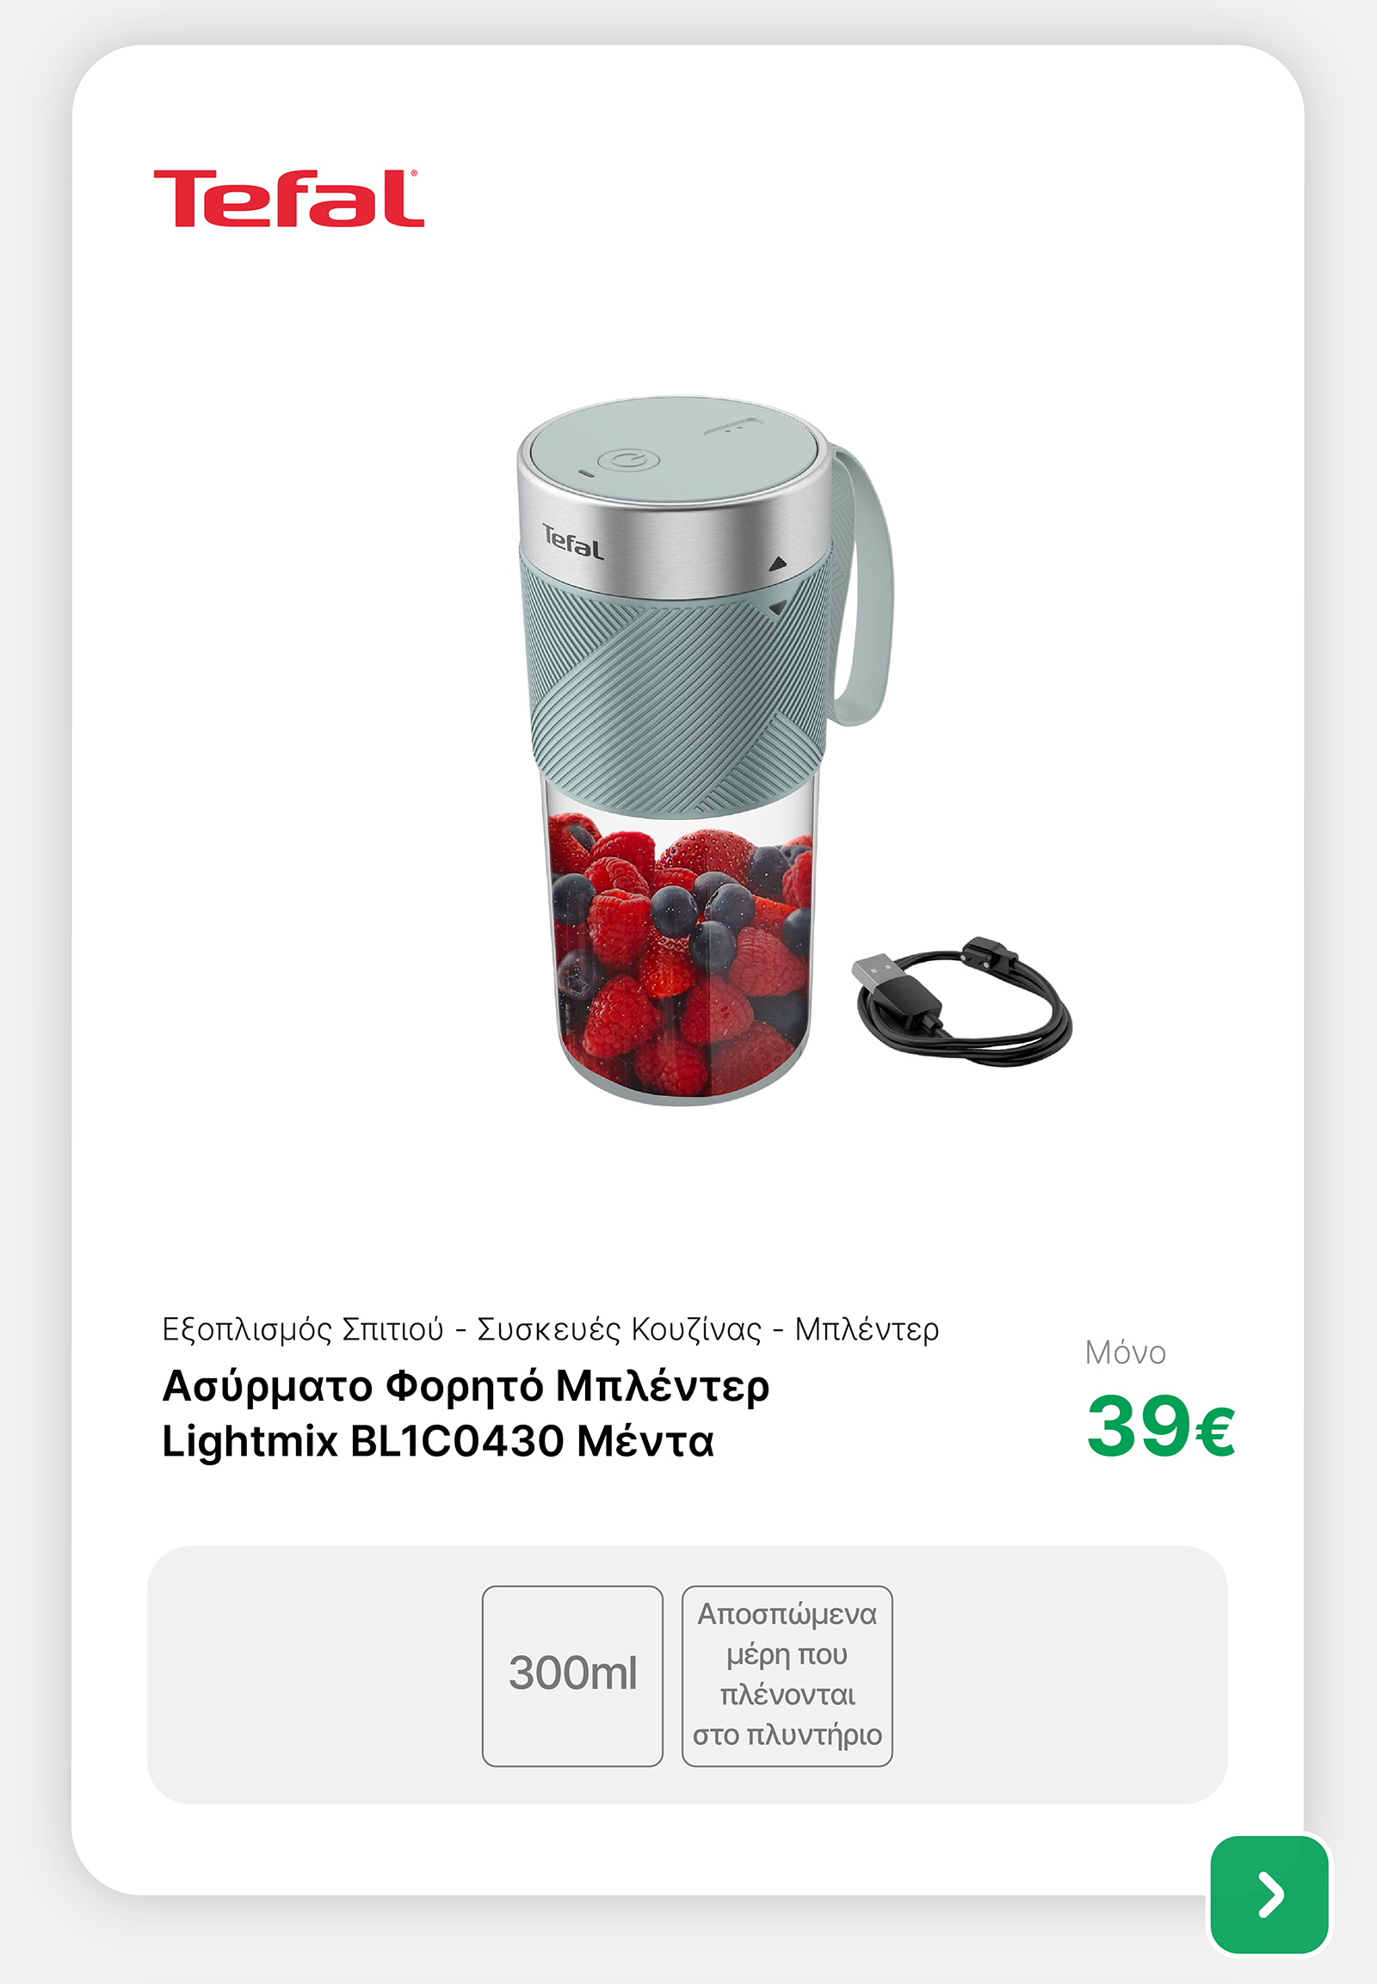Click the Lightmix BL1C0430 Μέντα model text
1377x1984 pixels.
tap(438, 1440)
